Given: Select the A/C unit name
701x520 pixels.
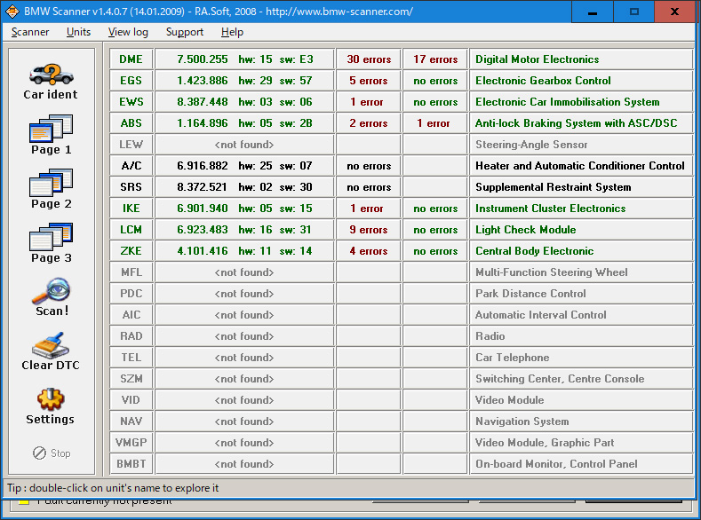Looking at the screenshot, I should click(x=131, y=166).
